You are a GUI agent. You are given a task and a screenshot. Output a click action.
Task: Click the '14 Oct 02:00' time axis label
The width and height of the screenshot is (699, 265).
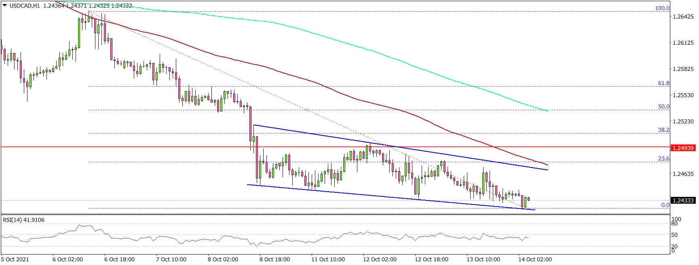(x=535, y=259)
